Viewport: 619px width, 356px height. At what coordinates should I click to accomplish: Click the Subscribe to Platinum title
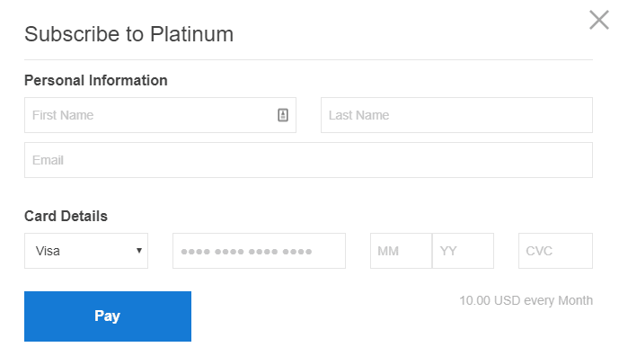pos(128,34)
